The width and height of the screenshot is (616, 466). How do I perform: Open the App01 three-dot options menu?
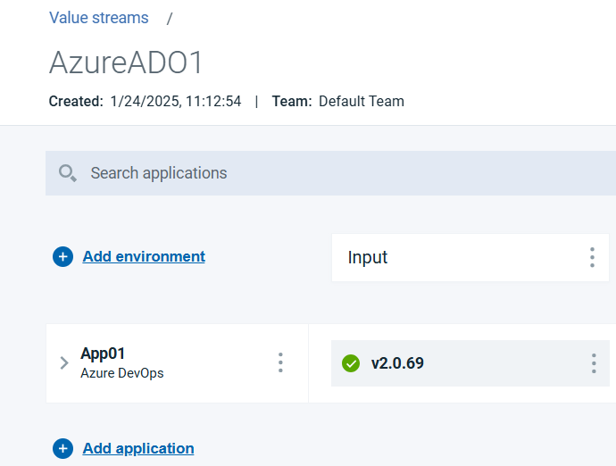click(280, 362)
